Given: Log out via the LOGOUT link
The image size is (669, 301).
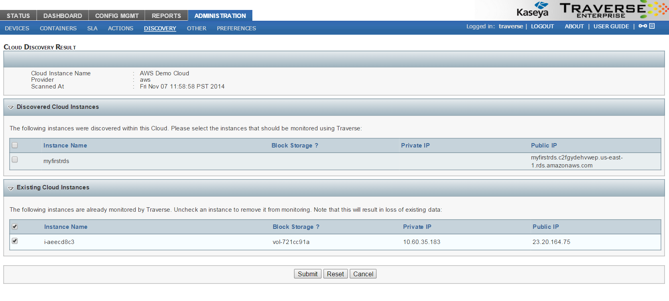Looking at the screenshot, I should tap(542, 26).
